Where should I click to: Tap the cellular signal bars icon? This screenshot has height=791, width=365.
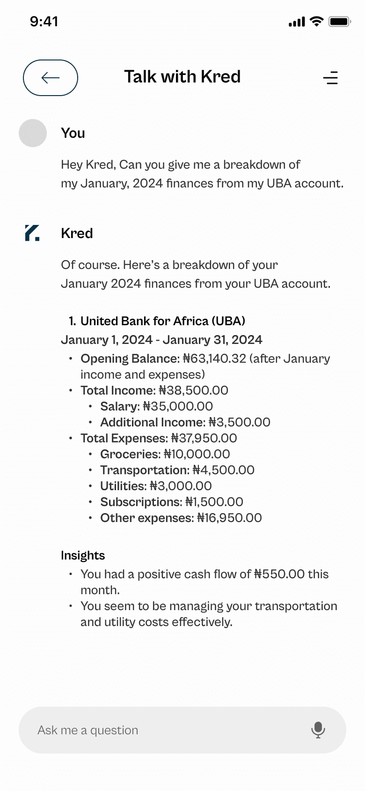click(297, 22)
